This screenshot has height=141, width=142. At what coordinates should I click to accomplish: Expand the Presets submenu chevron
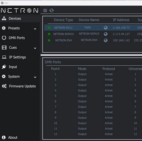pos(35,29)
